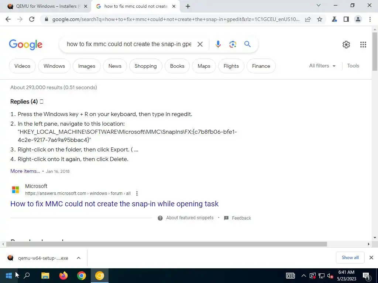378x283 pixels.
Task: Filter results by News
Action: [x=115, y=66]
